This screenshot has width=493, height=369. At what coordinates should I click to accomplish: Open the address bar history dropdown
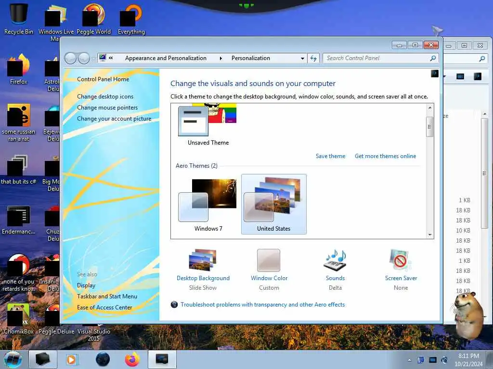(302, 58)
